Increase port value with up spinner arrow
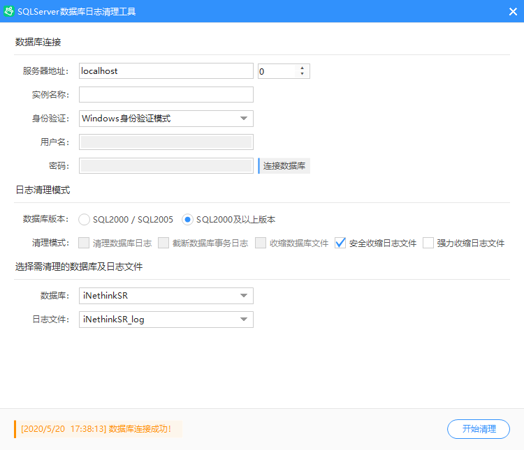The image size is (524, 450). pyautogui.click(x=302, y=68)
